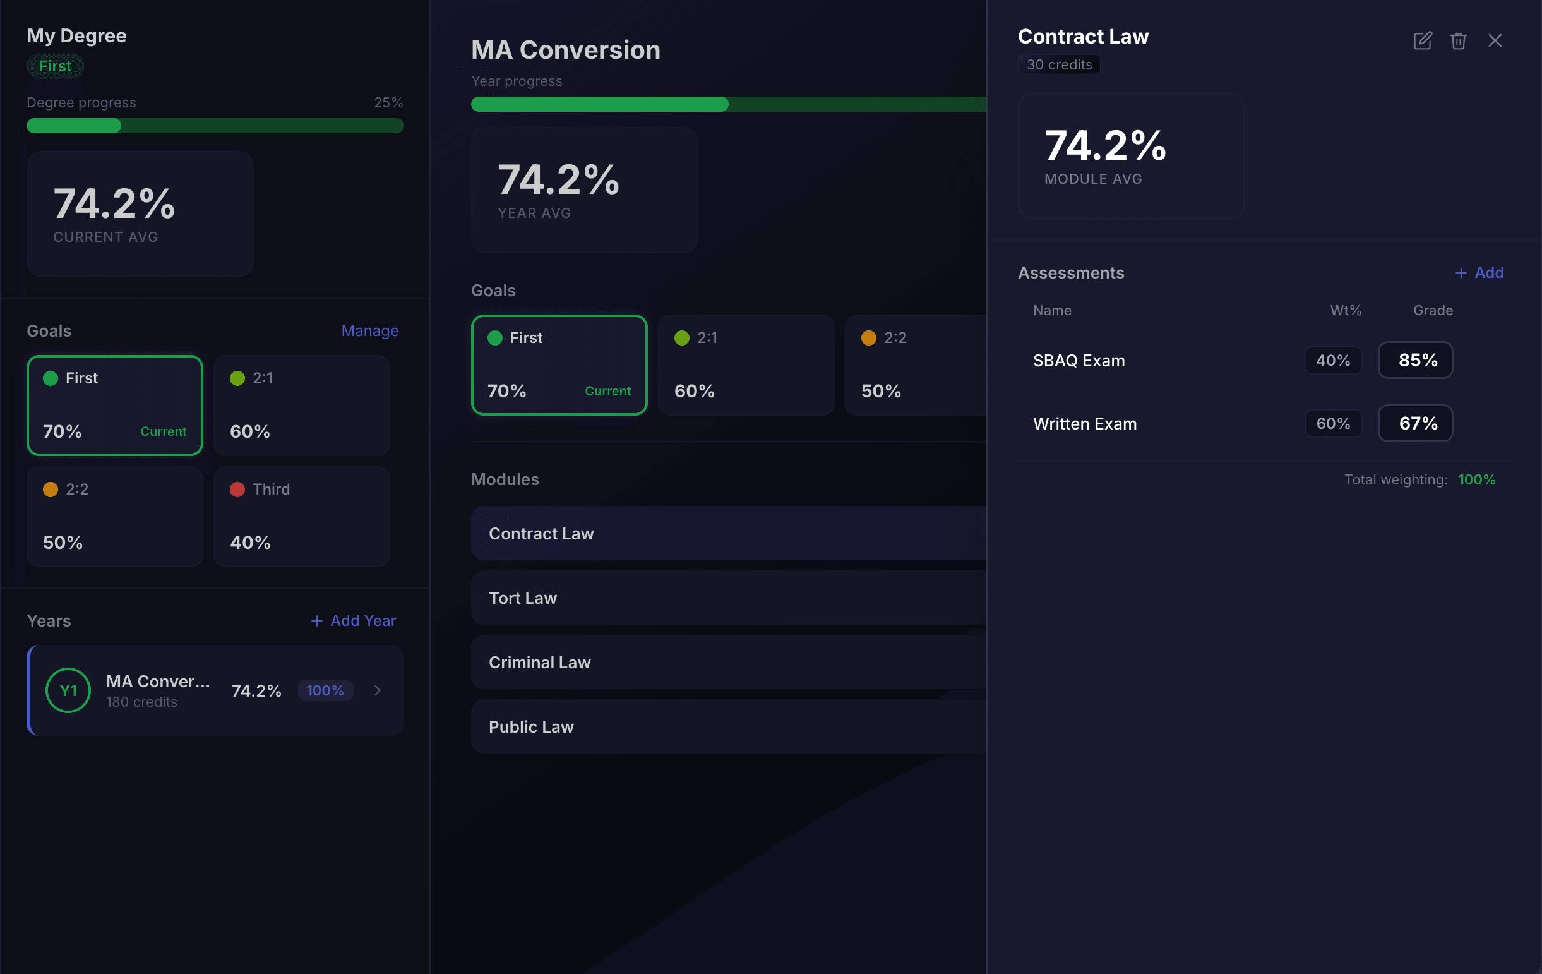Open the Contract Law module row
1542x974 pixels.
729,534
